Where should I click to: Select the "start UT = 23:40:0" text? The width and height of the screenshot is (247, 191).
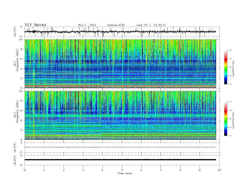click(x=151, y=25)
